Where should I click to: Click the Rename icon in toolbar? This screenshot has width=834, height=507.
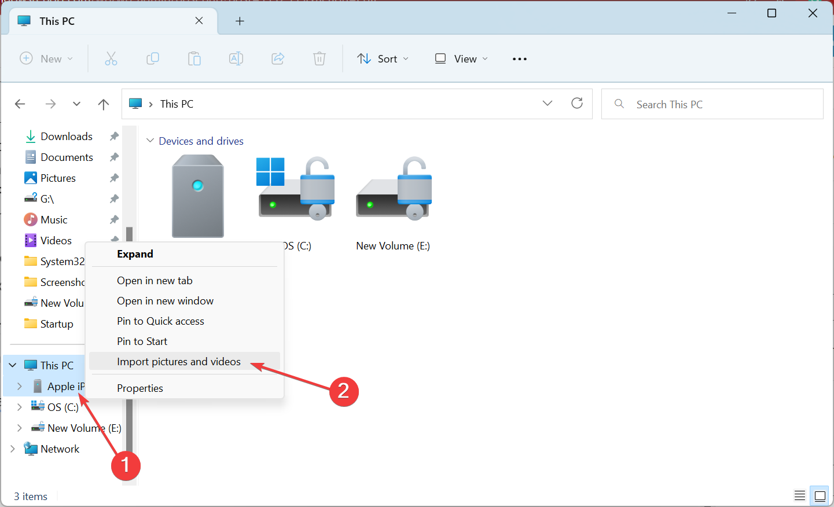(x=236, y=58)
